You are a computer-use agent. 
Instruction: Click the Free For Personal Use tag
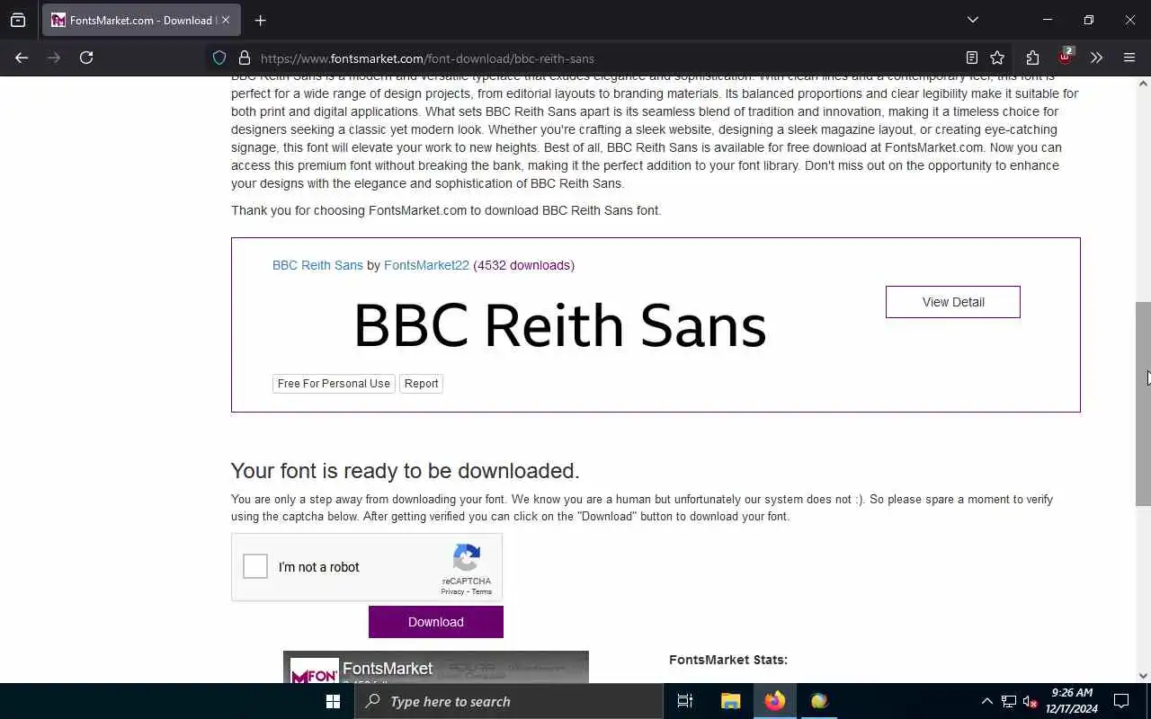point(334,384)
